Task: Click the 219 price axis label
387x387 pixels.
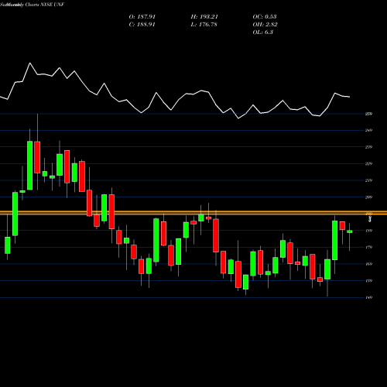Action: (x=368, y=180)
